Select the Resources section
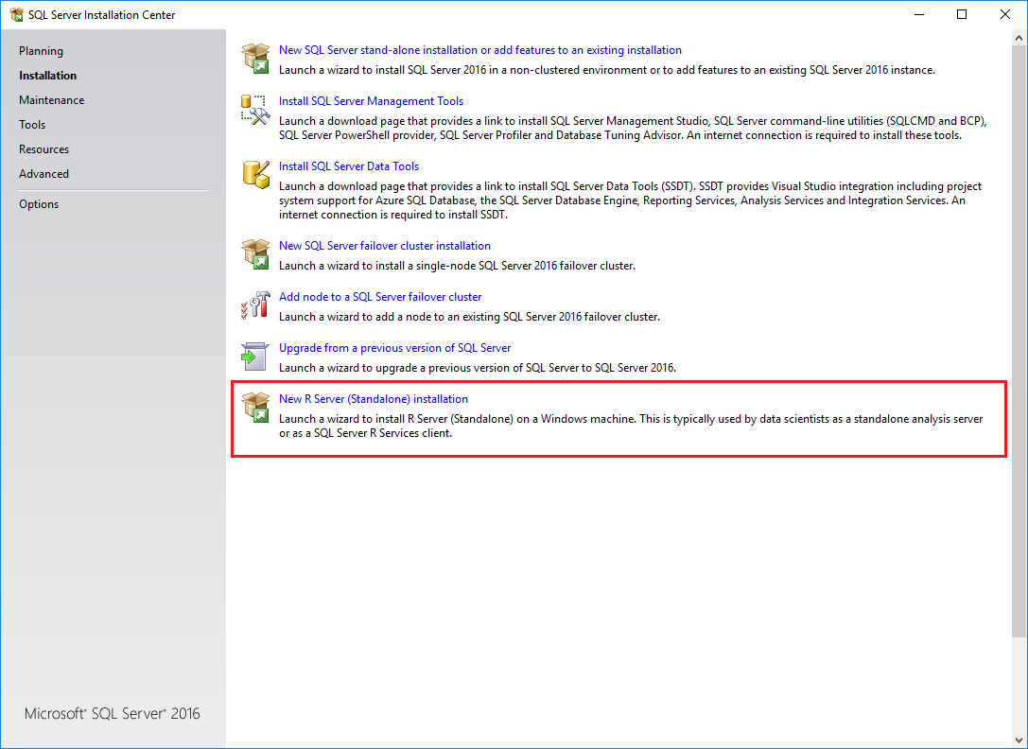Screen dimensions: 1028x749 [44, 148]
